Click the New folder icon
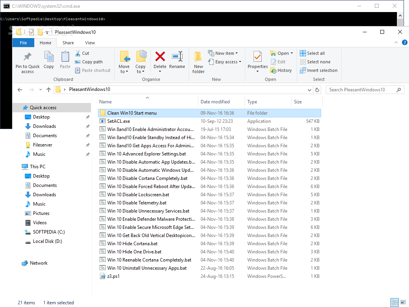409x307 pixels. click(x=198, y=57)
